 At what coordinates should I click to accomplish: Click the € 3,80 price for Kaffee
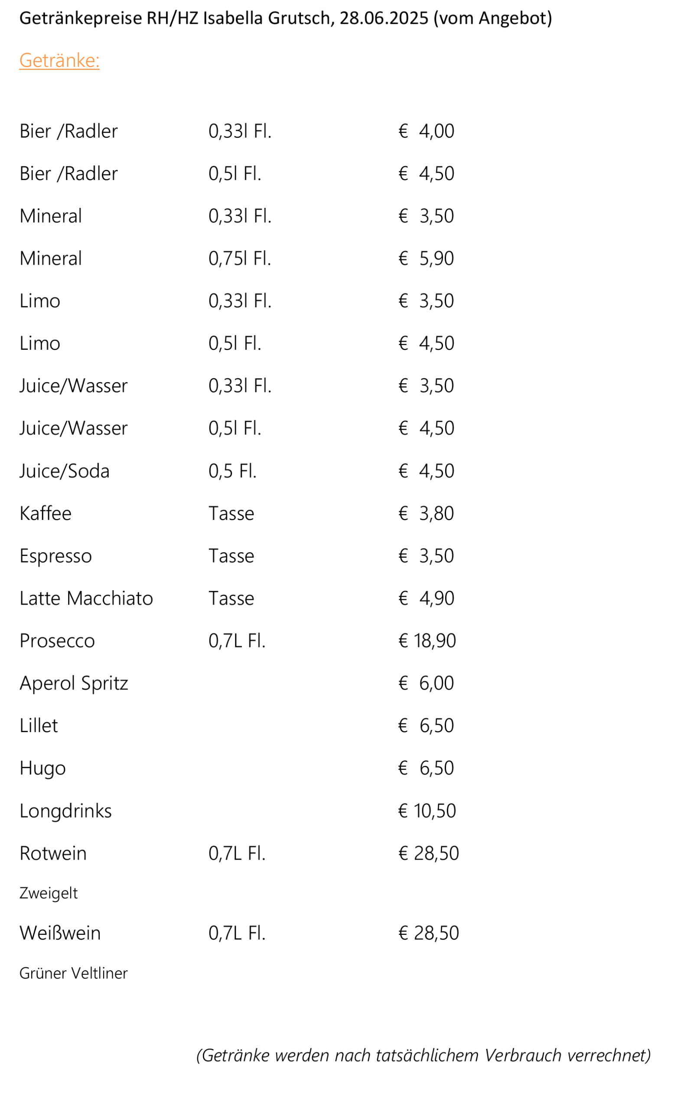coord(426,513)
